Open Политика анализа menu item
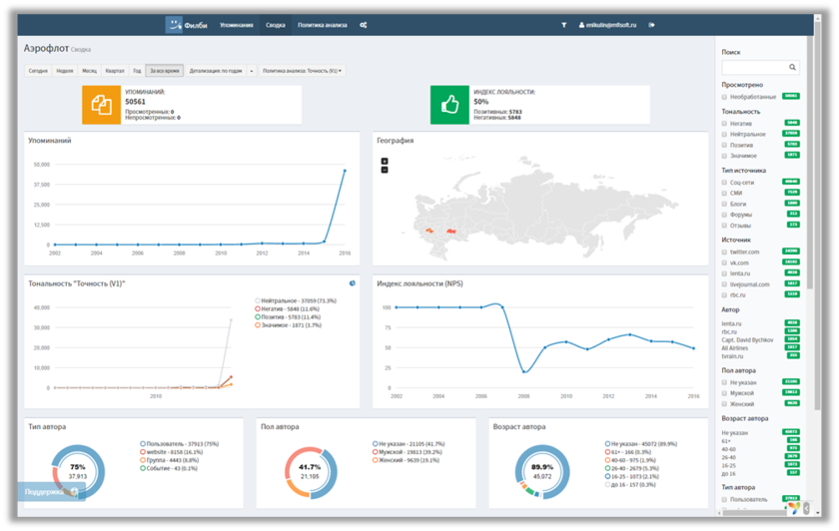Viewport: 839px width, 531px height. [x=322, y=25]
